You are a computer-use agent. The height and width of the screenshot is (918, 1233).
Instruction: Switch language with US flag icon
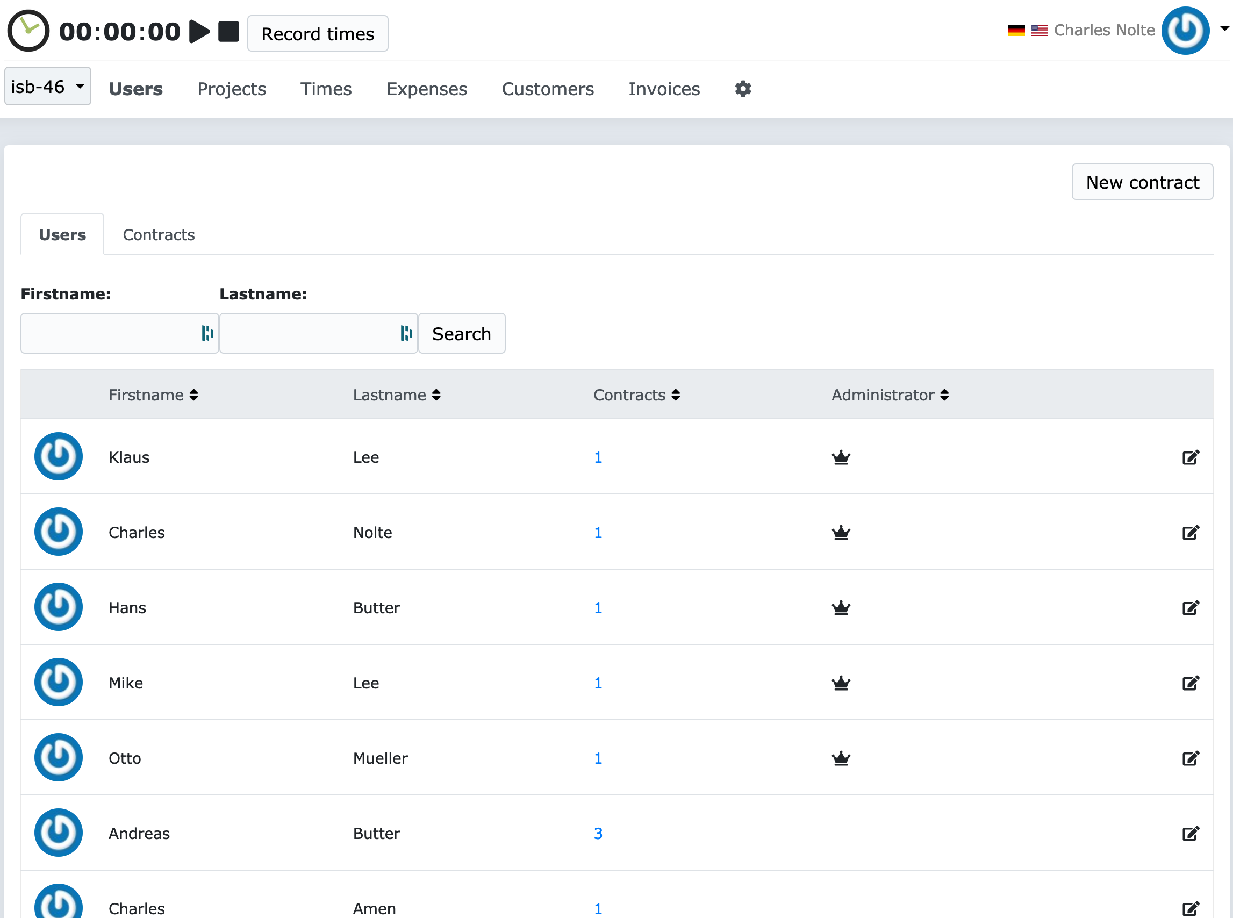coord(1038,31)
